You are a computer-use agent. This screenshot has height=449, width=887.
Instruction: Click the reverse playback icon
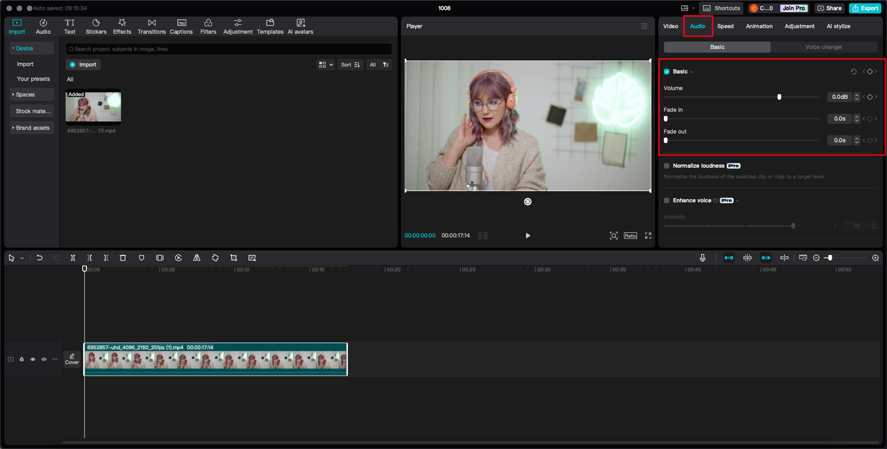[x=178, y=258]
